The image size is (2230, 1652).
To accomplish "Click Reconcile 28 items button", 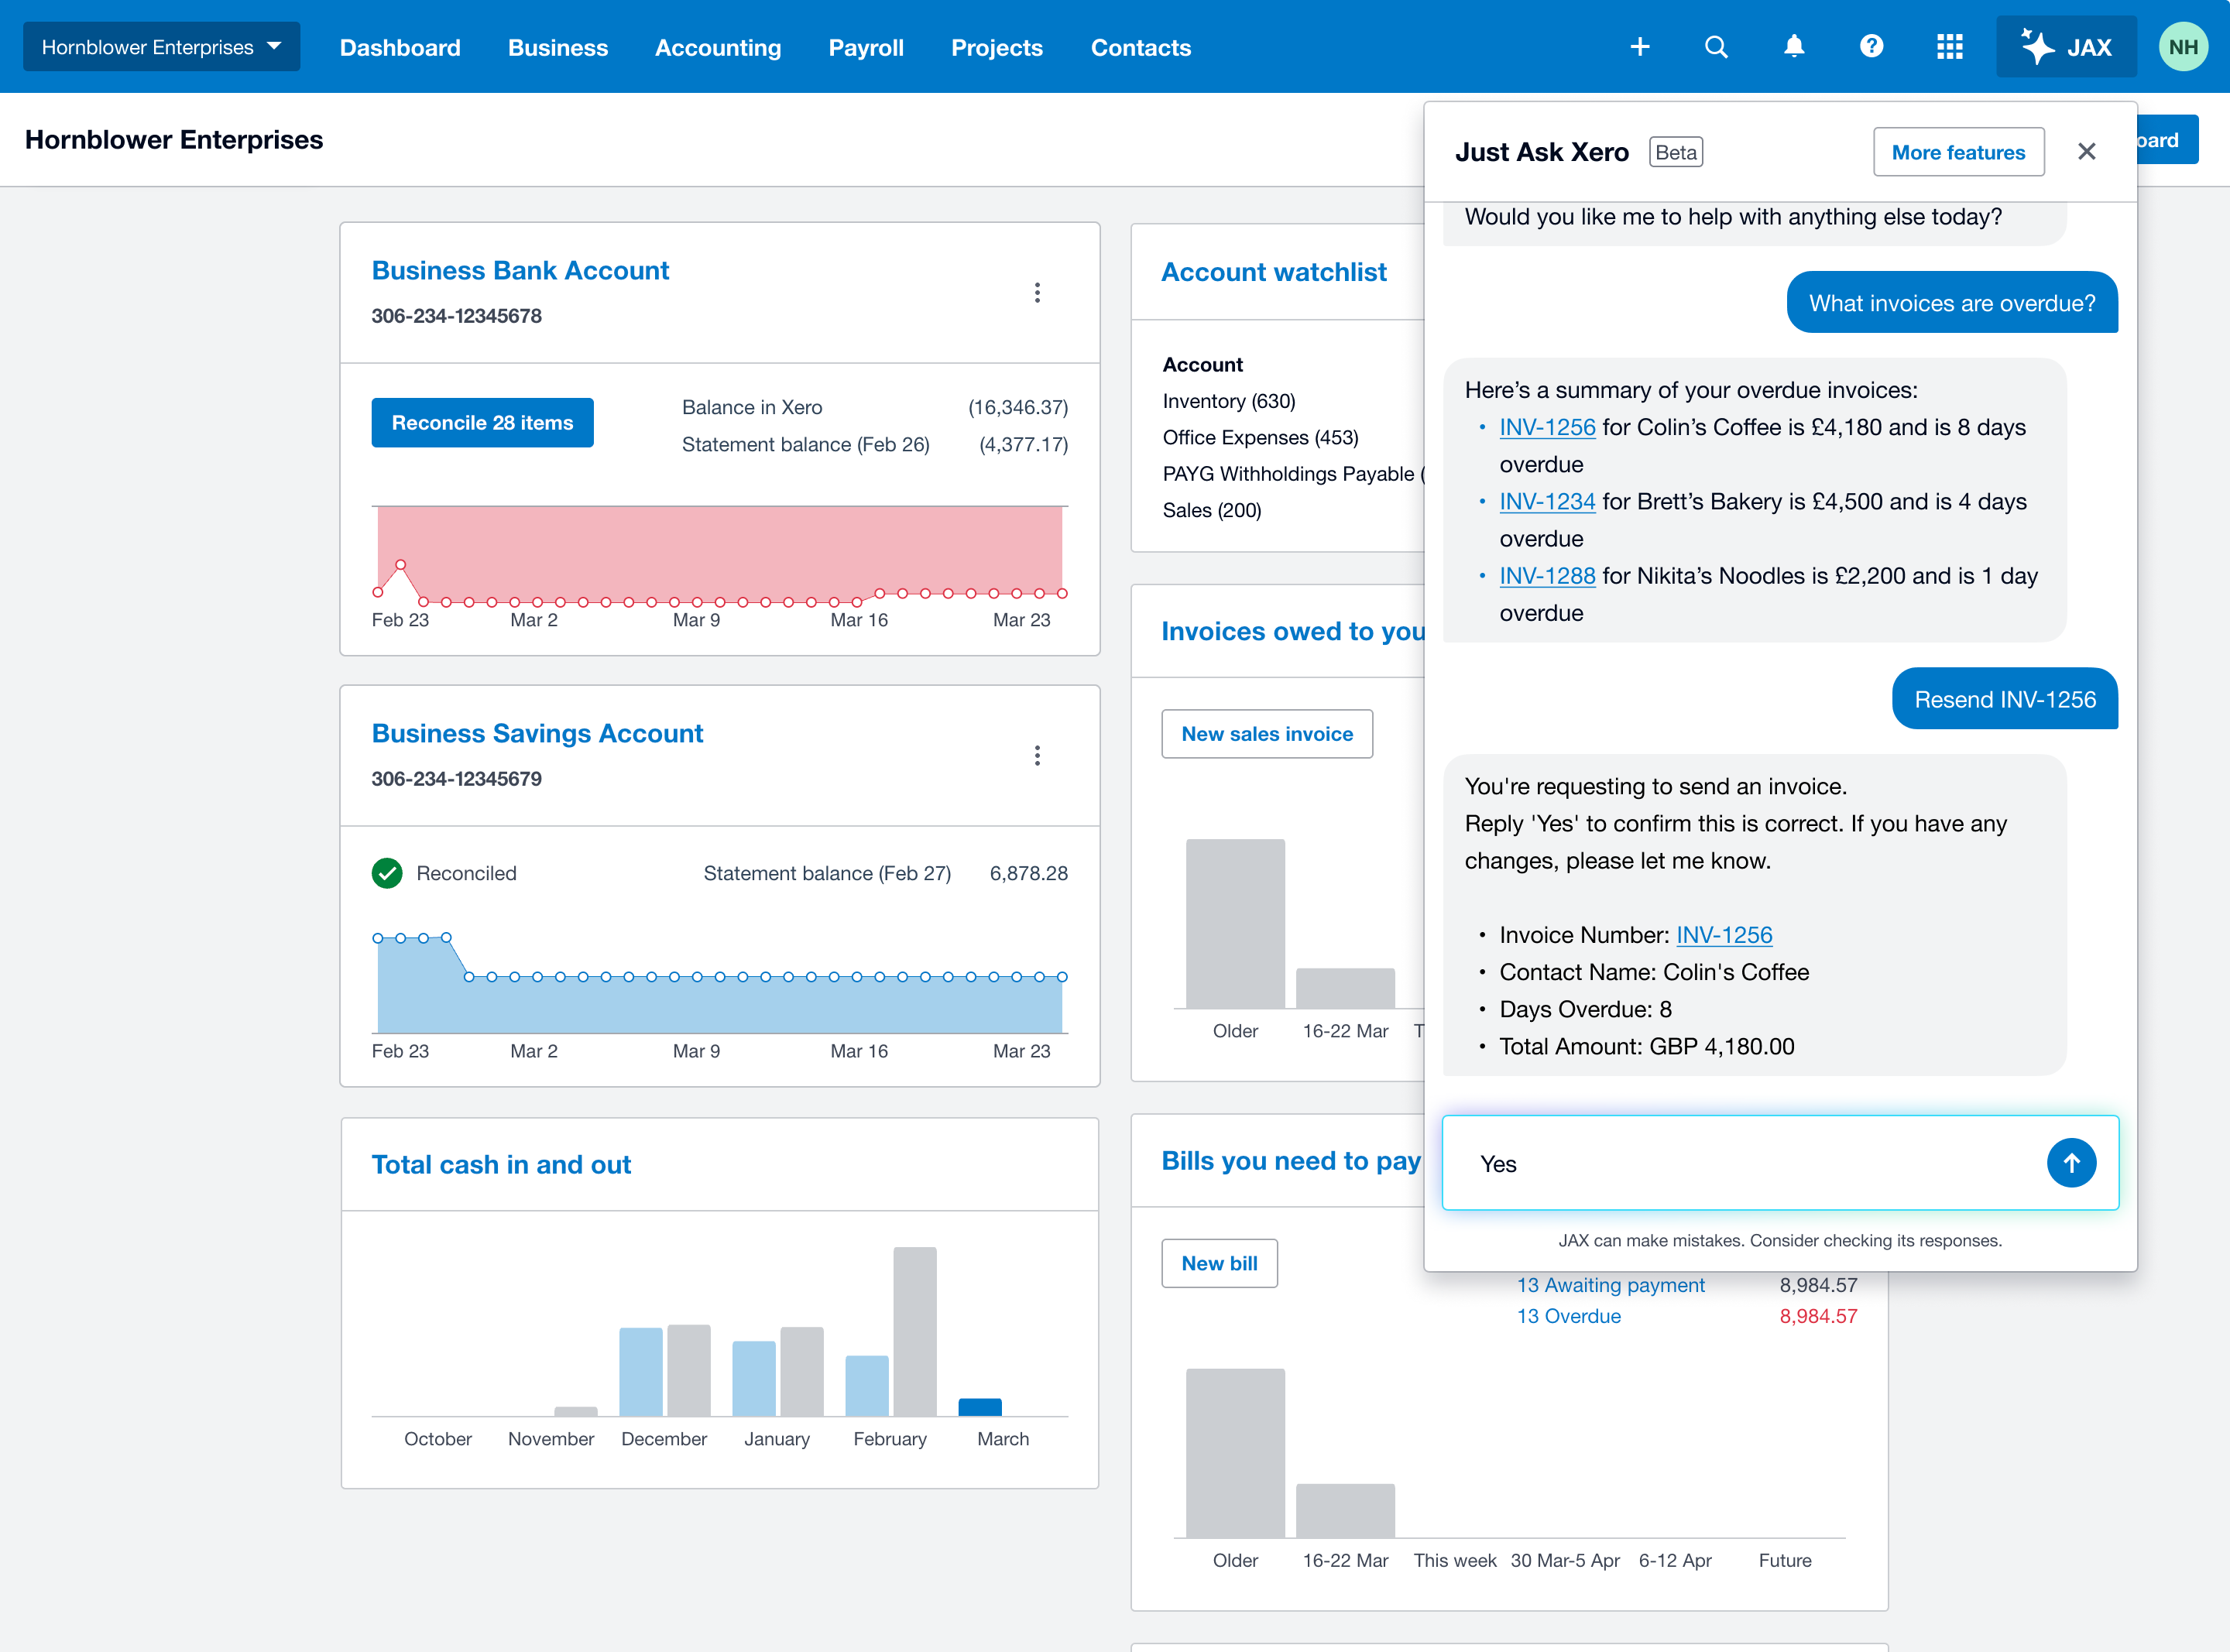I will coord(482,422).
